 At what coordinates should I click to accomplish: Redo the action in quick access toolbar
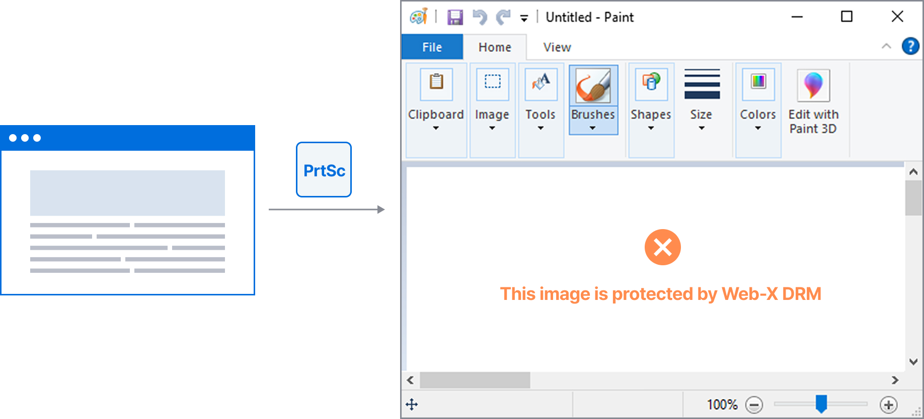503,17
